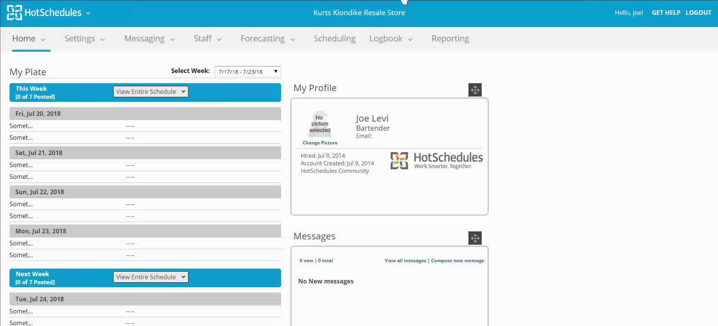The width and height of the screenshot is (718, 326).
Task: Click the 'Select Week:' label
Action: 190,71
